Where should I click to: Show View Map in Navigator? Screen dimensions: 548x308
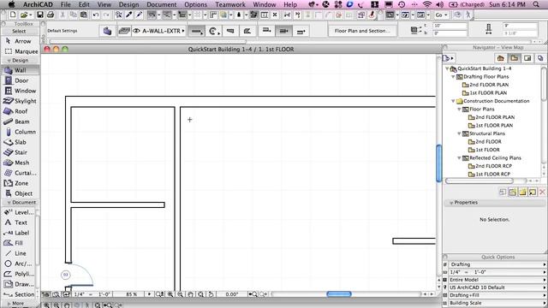pos(514,58)
